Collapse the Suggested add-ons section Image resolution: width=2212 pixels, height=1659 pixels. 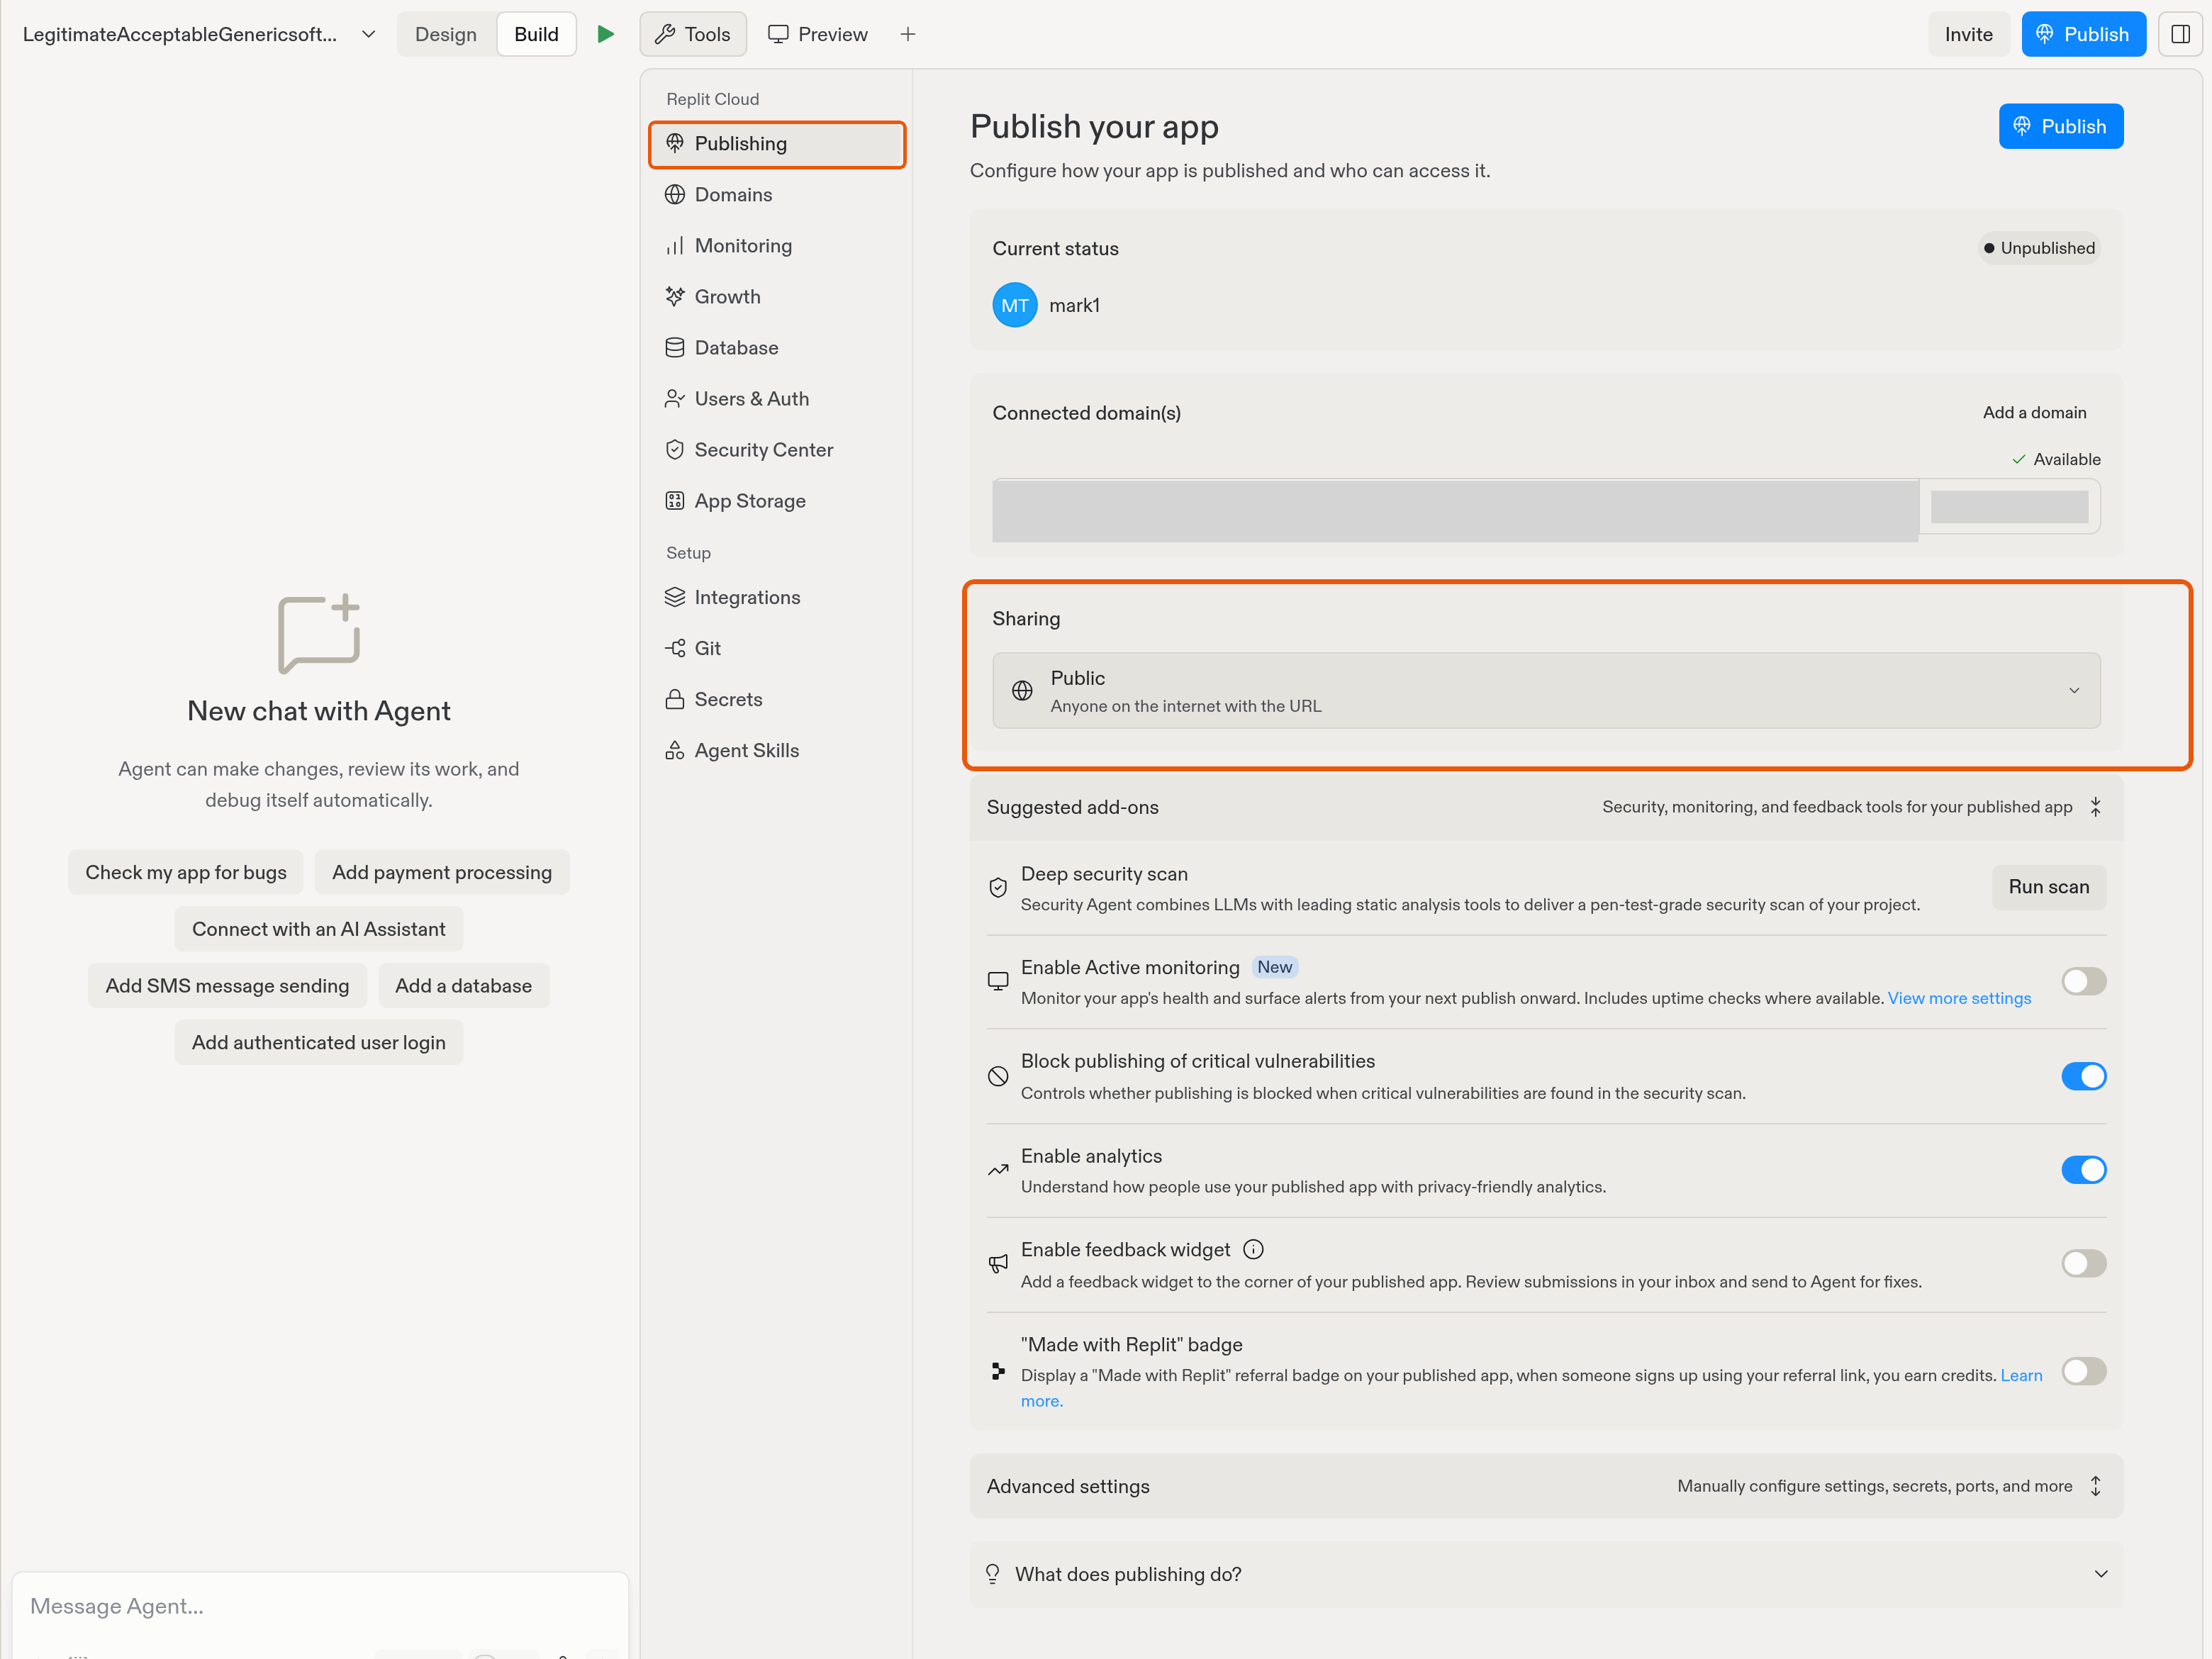coord(2096,807)
